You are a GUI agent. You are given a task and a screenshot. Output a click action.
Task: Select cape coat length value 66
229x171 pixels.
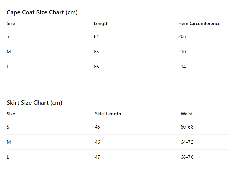tap(96, 67)
